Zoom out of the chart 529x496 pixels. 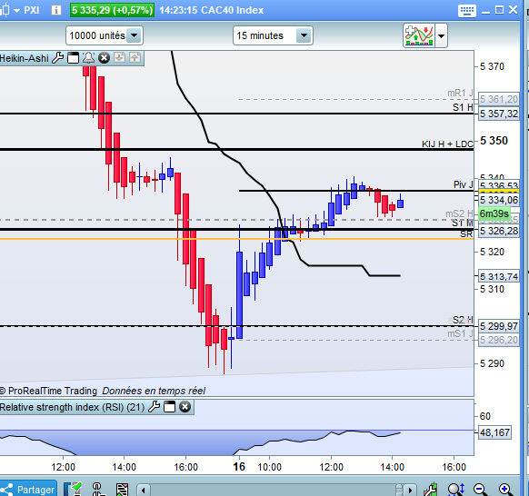(x=481, y=489)
